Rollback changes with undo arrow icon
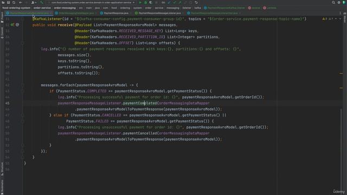347x195 pixels. (x=196, y=2)
